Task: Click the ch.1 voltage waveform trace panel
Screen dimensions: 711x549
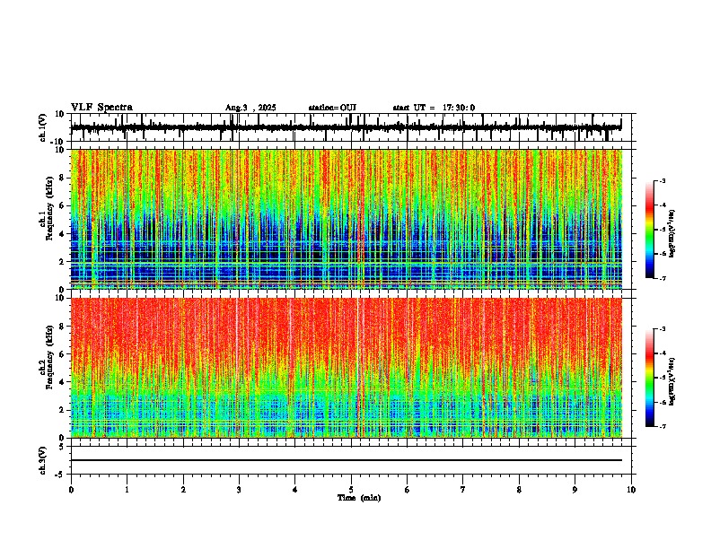Action: (x=351, y=127)
